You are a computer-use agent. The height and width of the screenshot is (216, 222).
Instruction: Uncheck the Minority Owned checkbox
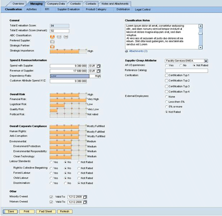point(51,197)
